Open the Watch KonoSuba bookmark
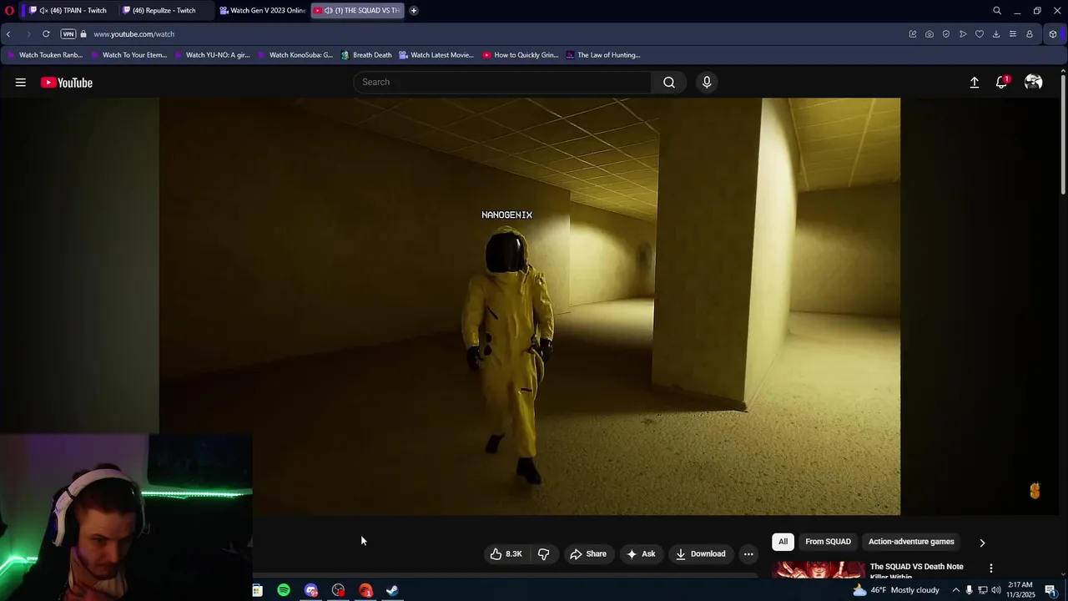Screen dimensions: 1068x601 pyautogui.click(x=295, y=55)
